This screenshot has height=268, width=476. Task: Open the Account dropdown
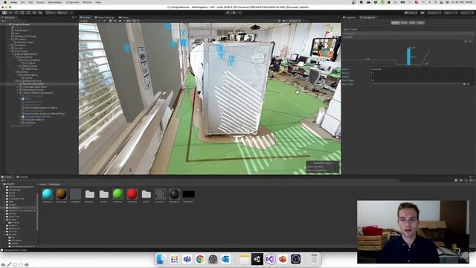tap(434, 13)
